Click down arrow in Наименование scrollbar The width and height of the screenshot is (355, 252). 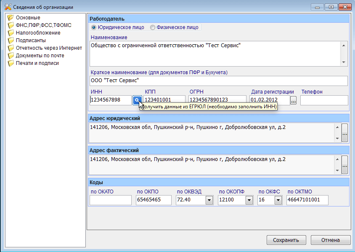point(344,62)
